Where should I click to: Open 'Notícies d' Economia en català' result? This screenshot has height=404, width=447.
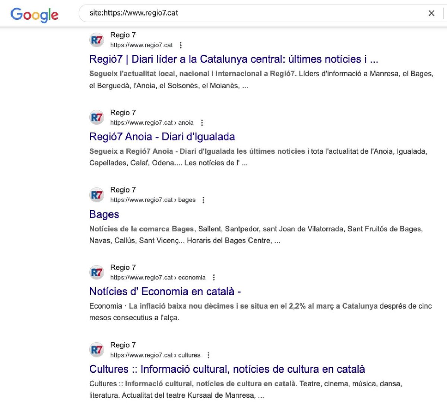(x=165, y=291)
